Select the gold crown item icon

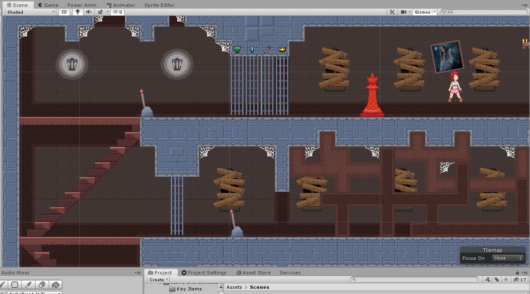tap(282, 49)
